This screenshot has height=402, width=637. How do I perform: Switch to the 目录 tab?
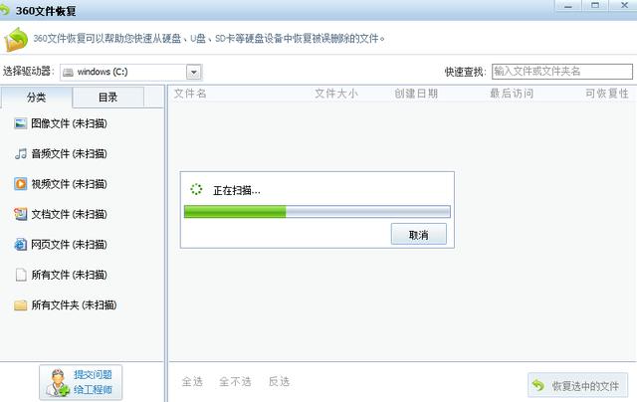108,98
